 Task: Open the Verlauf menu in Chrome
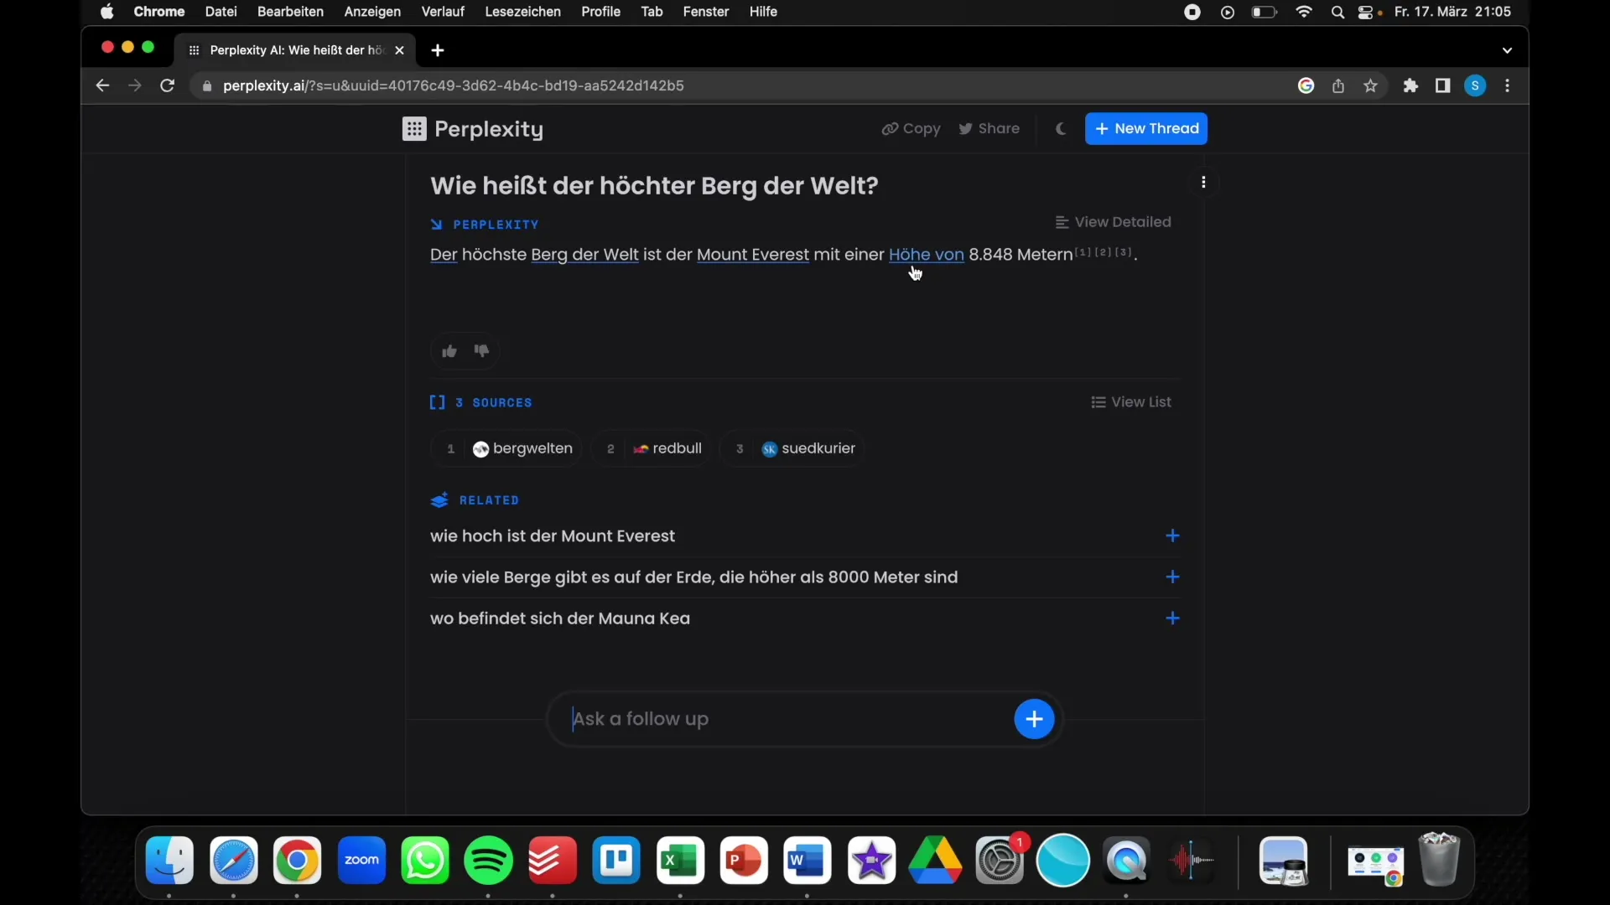coord(442,11)
